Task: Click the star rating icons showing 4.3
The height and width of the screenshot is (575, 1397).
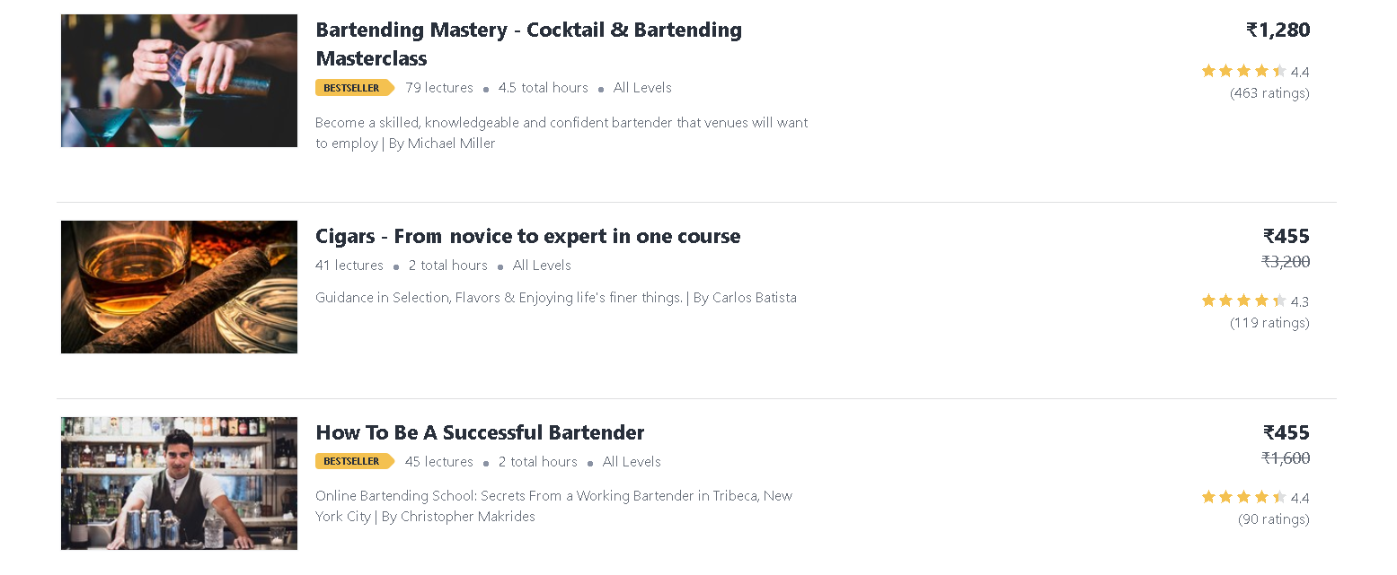Action: 1244,301
